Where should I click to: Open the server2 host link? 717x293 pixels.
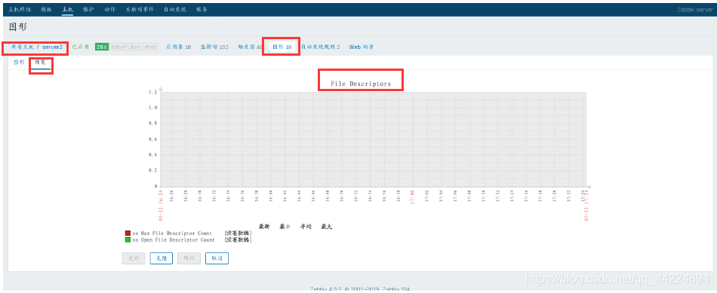[52, 47]
